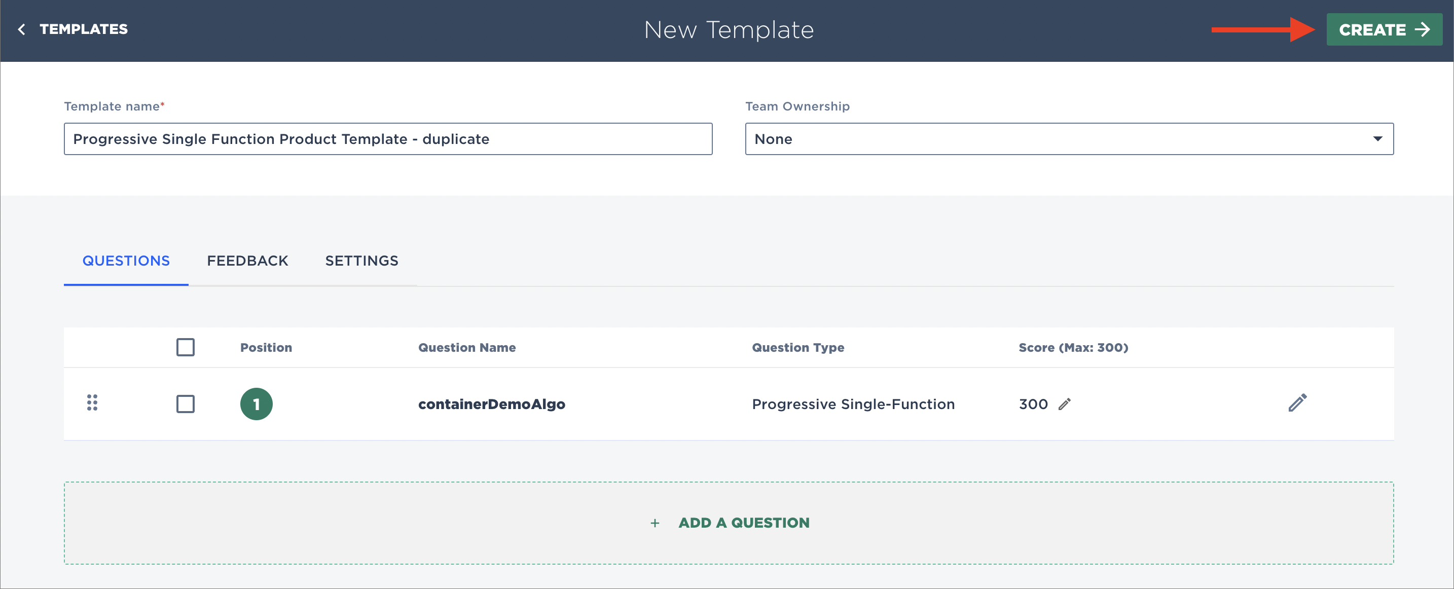Click the Team Ownership dropdown arrow

(x=1377, y=139)
